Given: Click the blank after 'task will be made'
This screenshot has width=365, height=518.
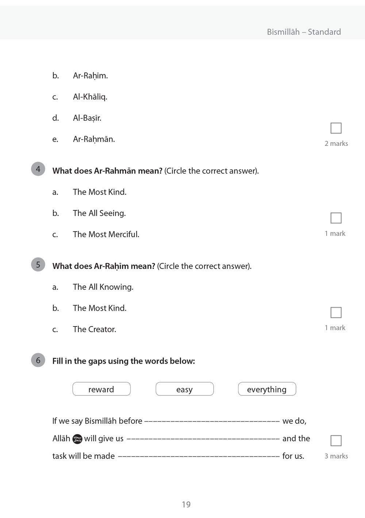Looking at the screenshot, I should point(199,456).
